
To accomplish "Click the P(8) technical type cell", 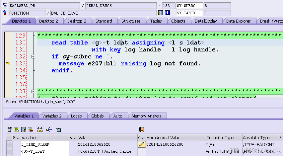I will pyautogui.click(x=224, y=144).
